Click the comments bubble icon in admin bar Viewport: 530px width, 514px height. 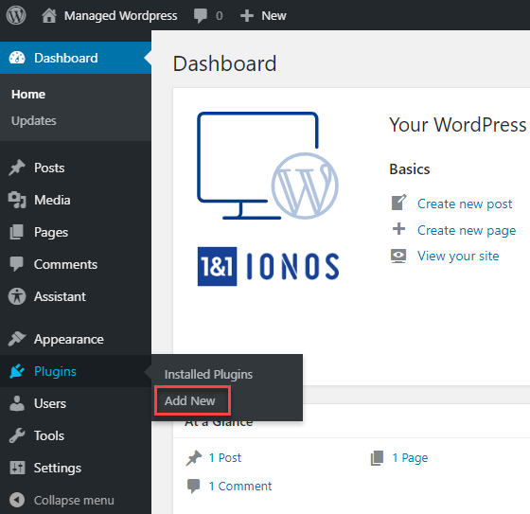pos(201,15)
